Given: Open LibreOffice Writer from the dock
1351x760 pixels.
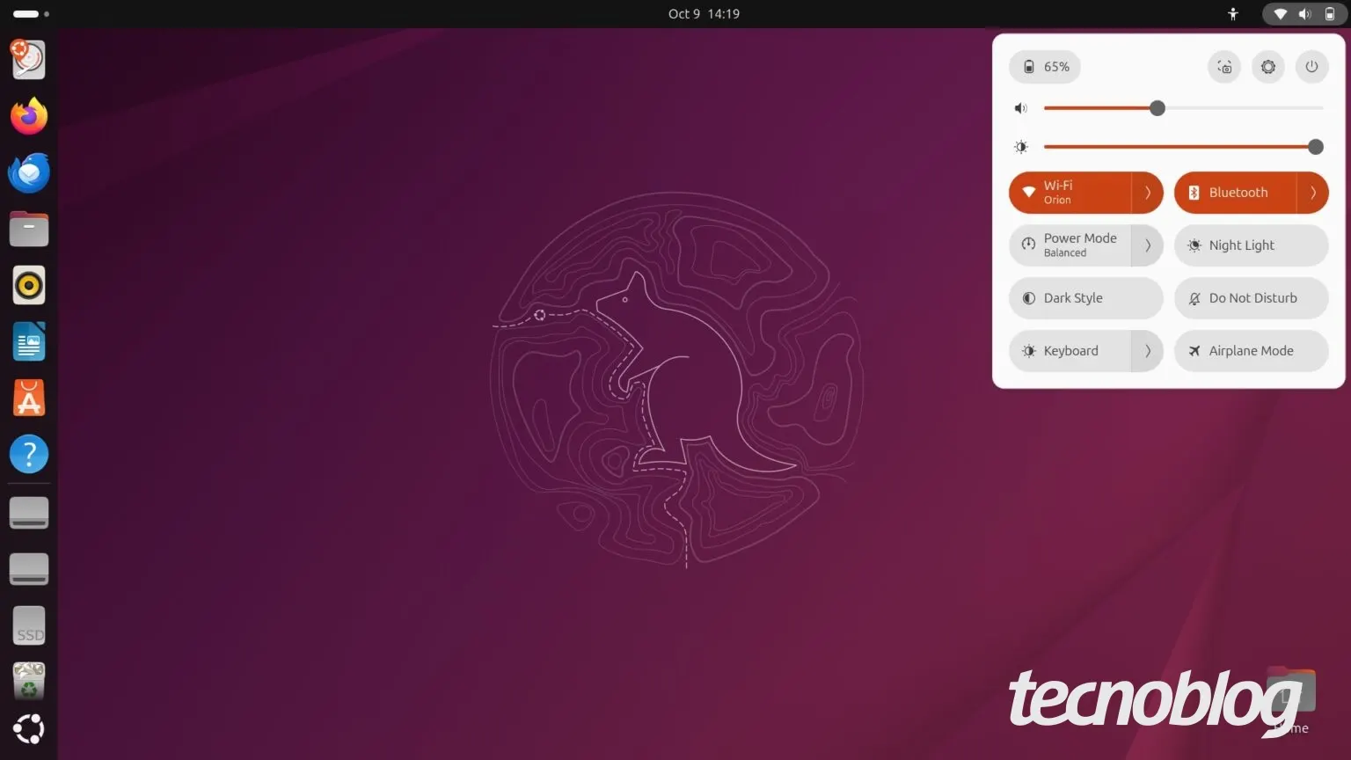Looking at the screenshot, I should click(x=29, y=342).
